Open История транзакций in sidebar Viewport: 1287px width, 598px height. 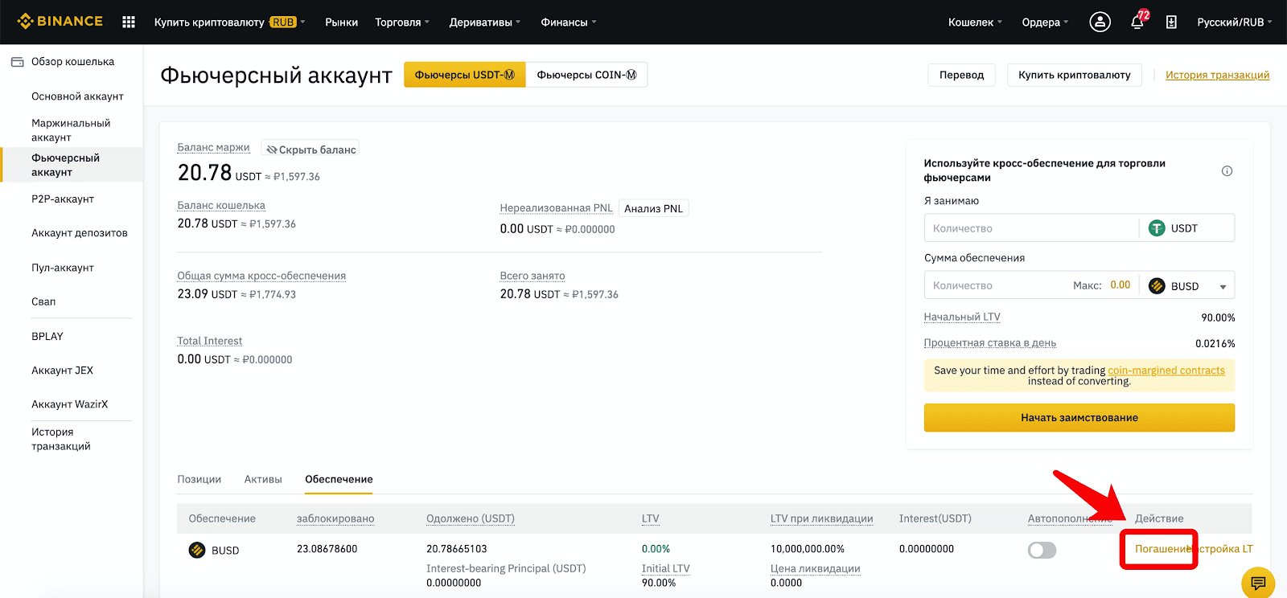(x=61, y=439)
